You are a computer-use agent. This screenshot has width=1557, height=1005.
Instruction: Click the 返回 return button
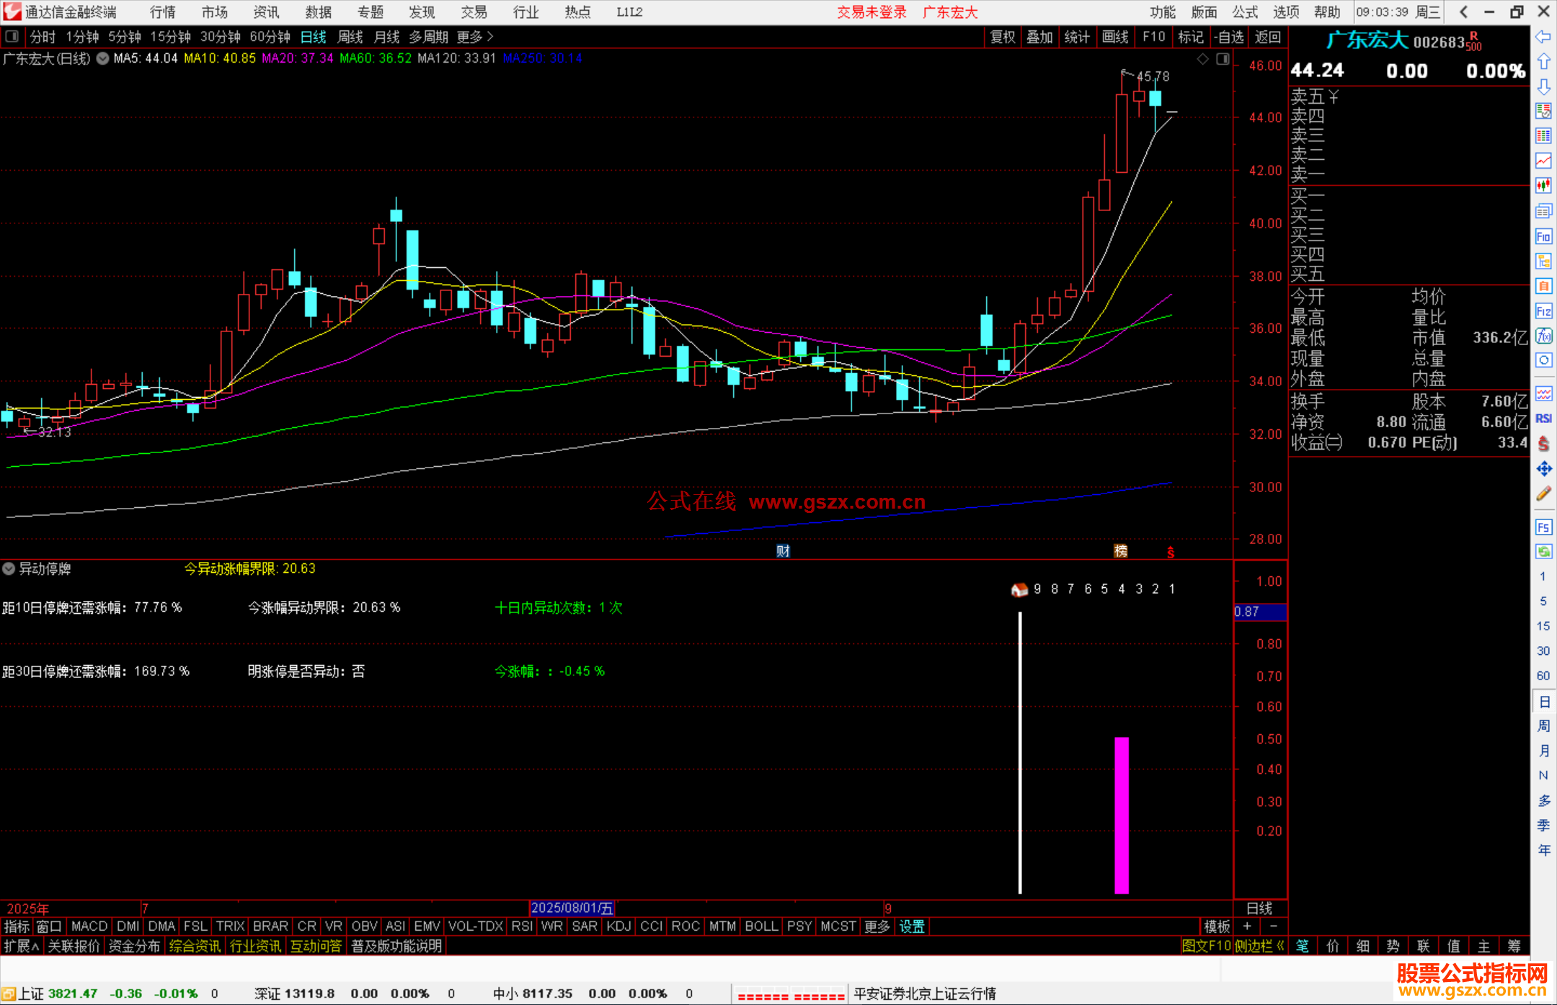click(x=1267, y=37)
